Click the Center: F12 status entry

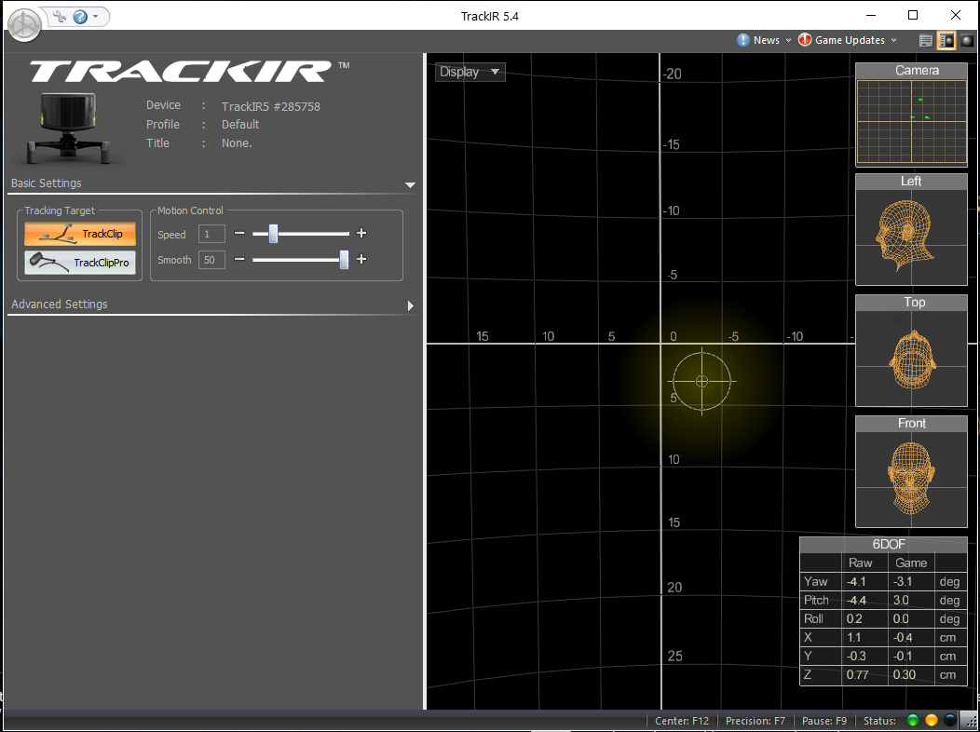click(x=682, y=721)
